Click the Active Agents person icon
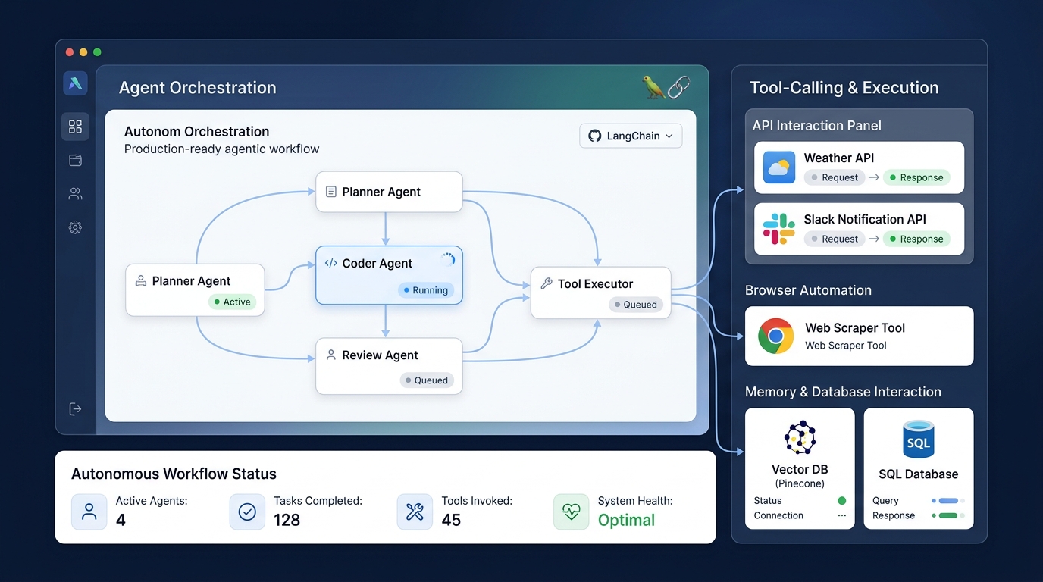1043x582 pixels. point(89,512)
